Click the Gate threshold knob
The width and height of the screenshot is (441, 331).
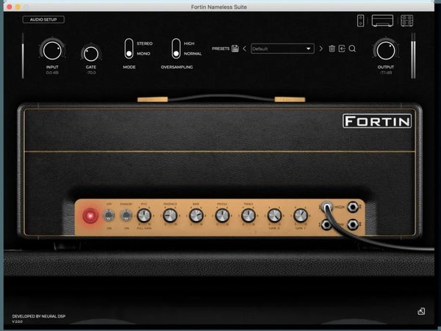[91, 54]
